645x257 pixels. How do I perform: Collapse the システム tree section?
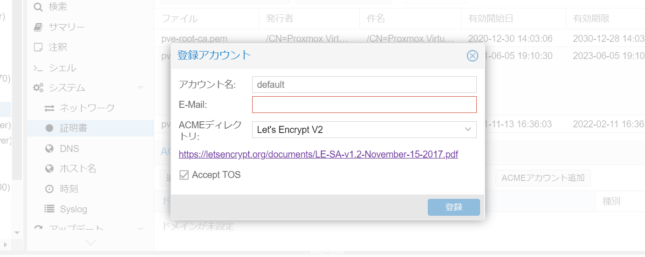pyautogui.click(x=140, y=88)
